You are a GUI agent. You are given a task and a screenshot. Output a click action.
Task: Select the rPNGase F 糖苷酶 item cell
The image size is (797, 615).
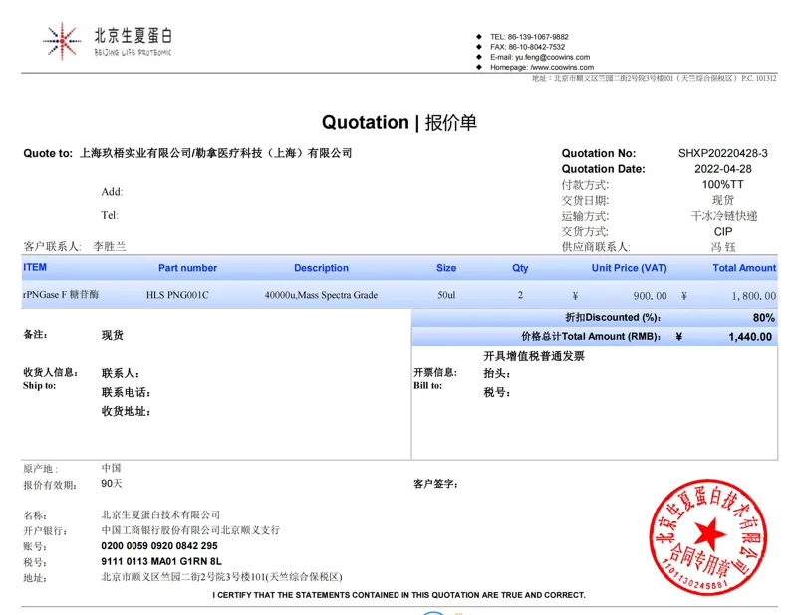(x=61, y=294)
